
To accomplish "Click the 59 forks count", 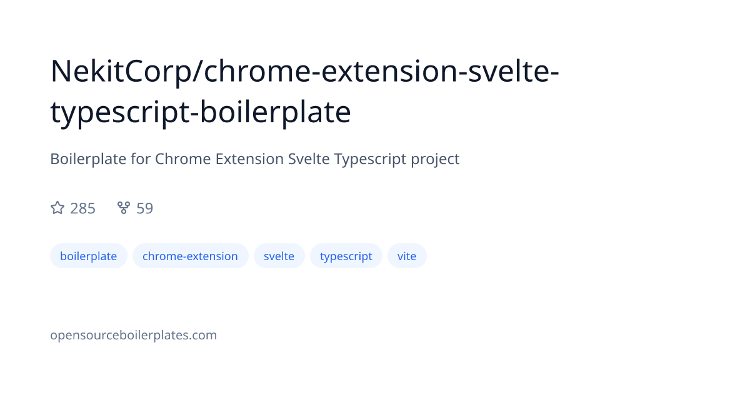I will point(144,208).
